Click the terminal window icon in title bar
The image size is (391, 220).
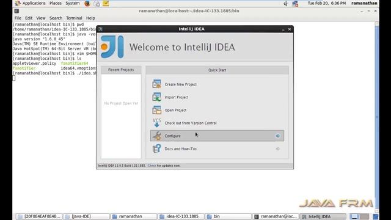[x=16, y=11]
